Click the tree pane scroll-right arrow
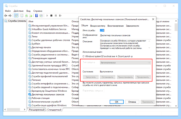 click(25, 110)
